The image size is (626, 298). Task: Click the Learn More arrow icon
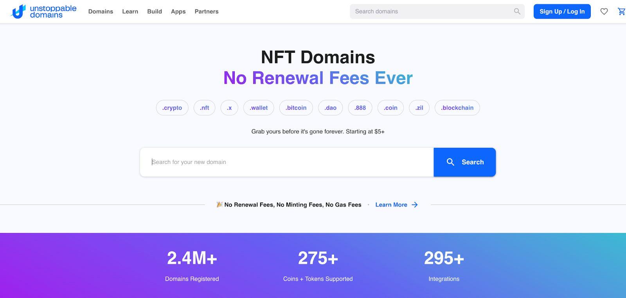click(415, 205)
